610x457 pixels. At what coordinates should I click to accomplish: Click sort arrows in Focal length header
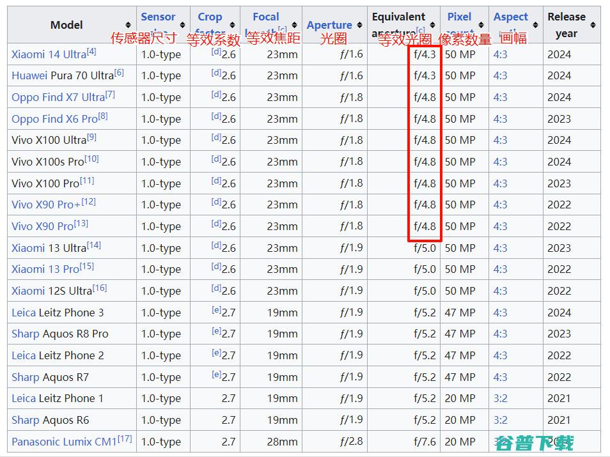(x=295, y=25)
